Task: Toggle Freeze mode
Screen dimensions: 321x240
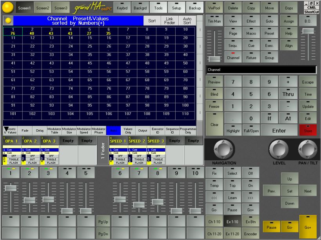Action: point(214,106)
